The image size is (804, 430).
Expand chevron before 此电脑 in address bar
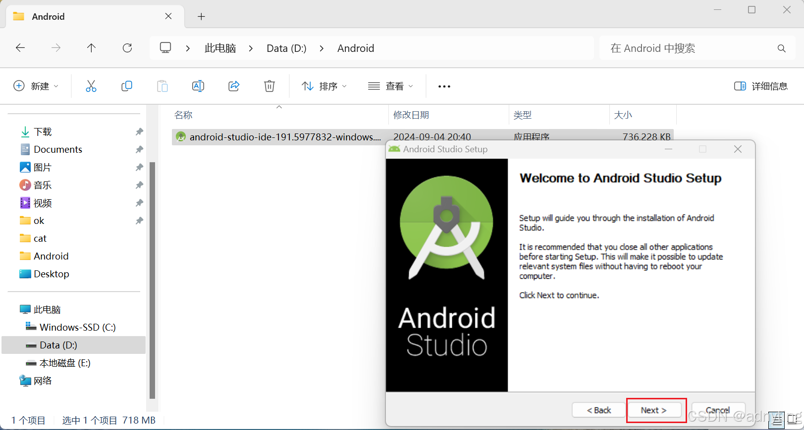click(x=188, y=48)
